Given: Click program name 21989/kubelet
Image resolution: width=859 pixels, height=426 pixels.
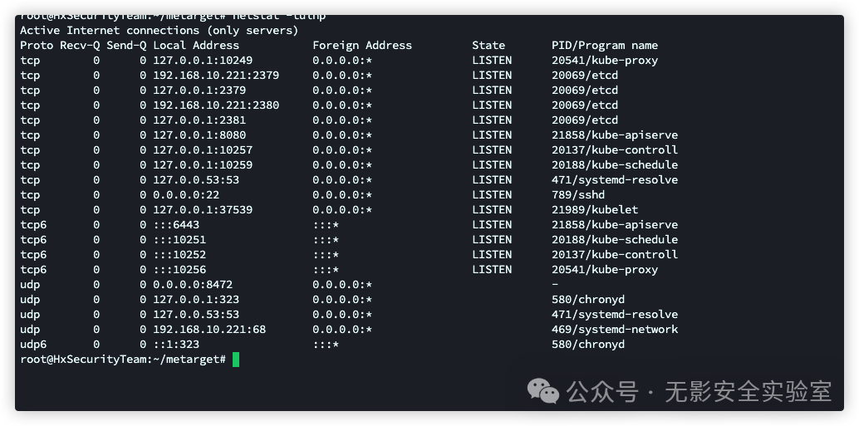Looking at the screenshot, I should pos(595,210).
